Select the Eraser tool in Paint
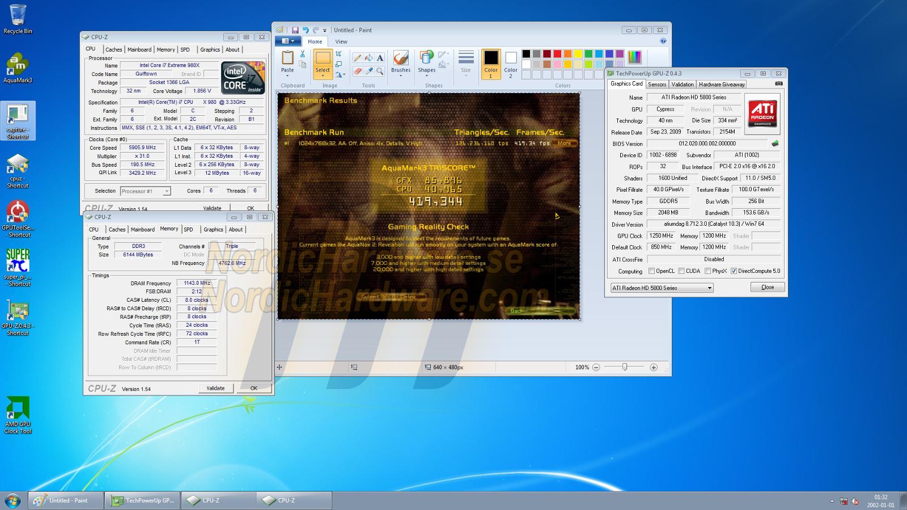 point(357,71)
